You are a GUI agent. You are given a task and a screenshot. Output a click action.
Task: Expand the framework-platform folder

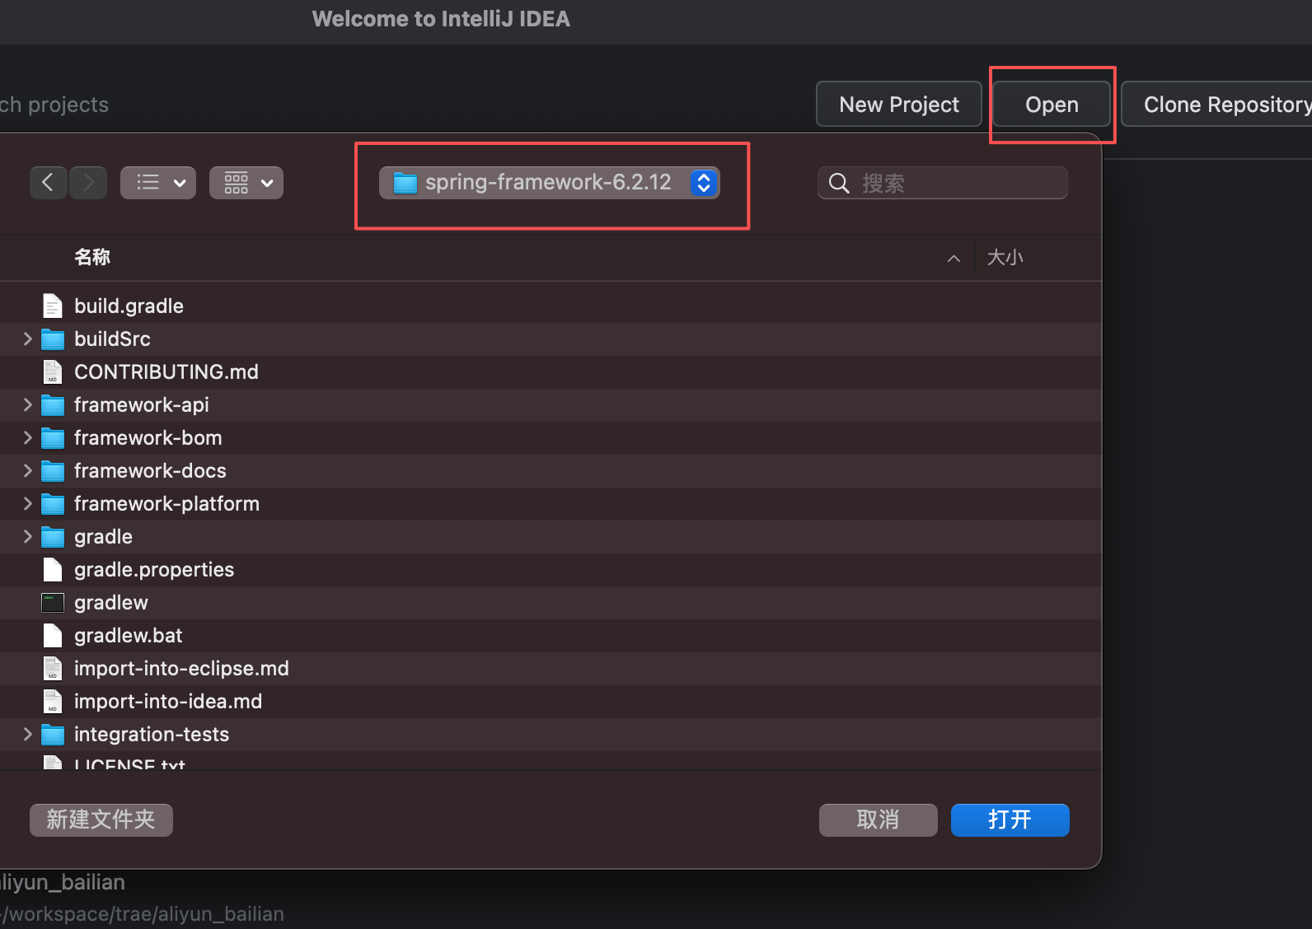click(27, 503)
